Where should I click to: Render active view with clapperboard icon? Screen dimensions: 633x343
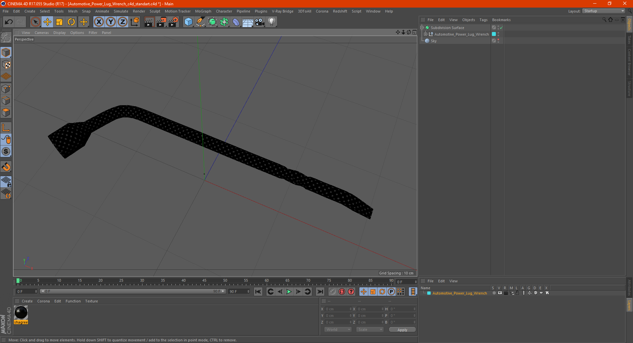149,22
